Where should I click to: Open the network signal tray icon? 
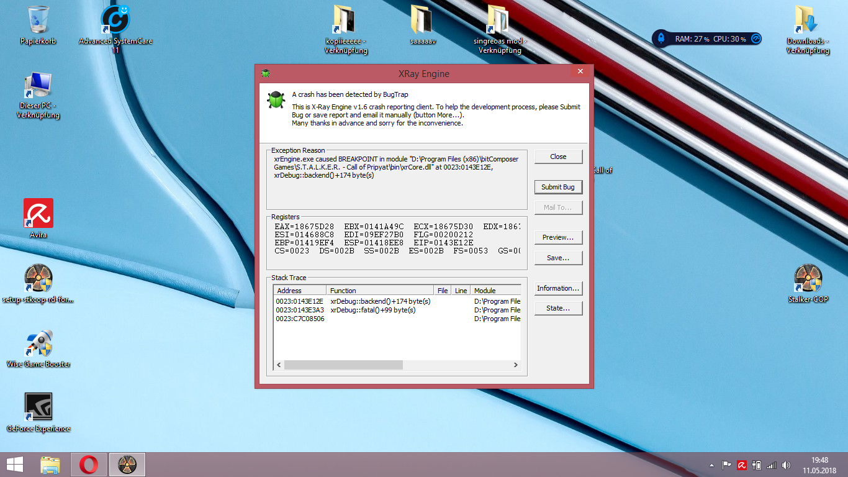coord(772,465)
